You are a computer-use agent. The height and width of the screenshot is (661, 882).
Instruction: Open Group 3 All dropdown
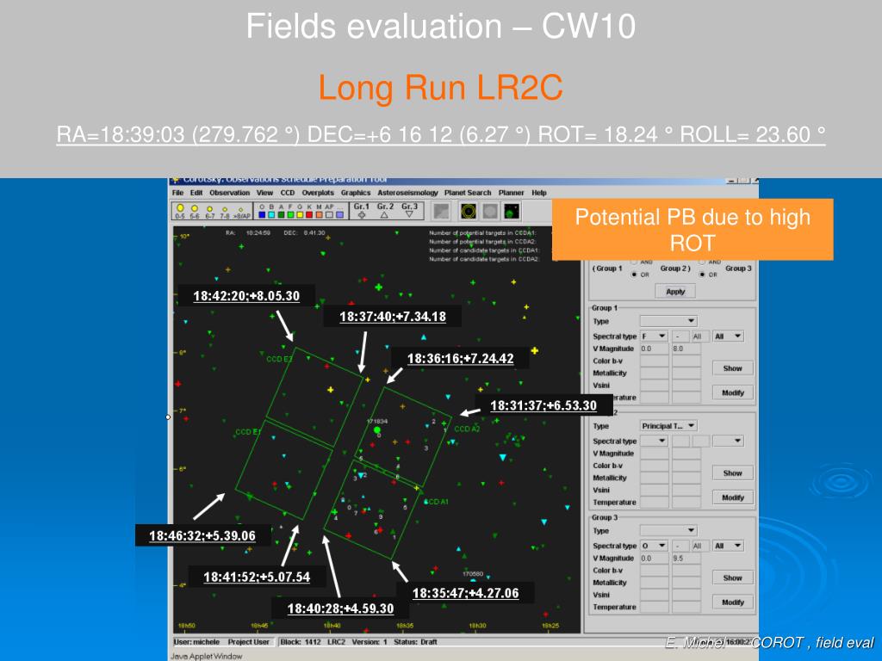point(728,546)
